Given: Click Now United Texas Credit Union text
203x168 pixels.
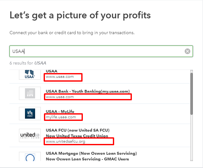Looking at the screenshot, I should click(x=77, y=136).
